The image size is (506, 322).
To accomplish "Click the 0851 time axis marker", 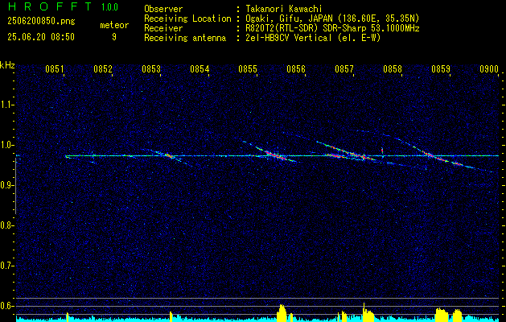I will pos(55,69).
